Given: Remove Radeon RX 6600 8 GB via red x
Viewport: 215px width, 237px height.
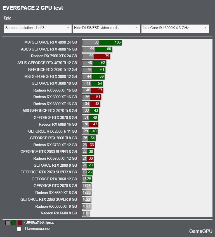Looking at the screenshot, I should 79,214.
